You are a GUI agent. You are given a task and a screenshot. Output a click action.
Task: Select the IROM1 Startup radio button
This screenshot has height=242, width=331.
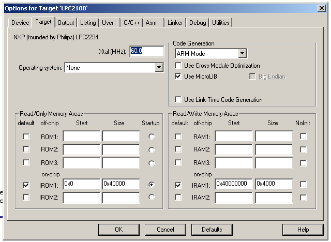(x=151, y=184)
